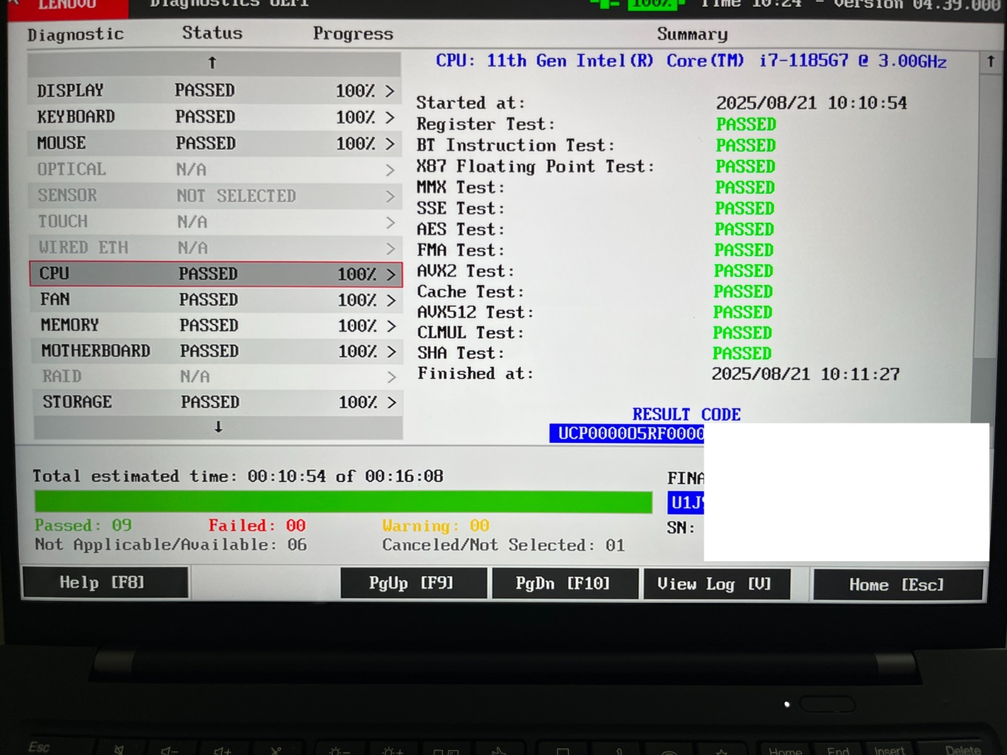Click the summary panel scroll-up arrow
Image resolution: width=1007 pixels, height=755 pixels.
click(991, 62)
